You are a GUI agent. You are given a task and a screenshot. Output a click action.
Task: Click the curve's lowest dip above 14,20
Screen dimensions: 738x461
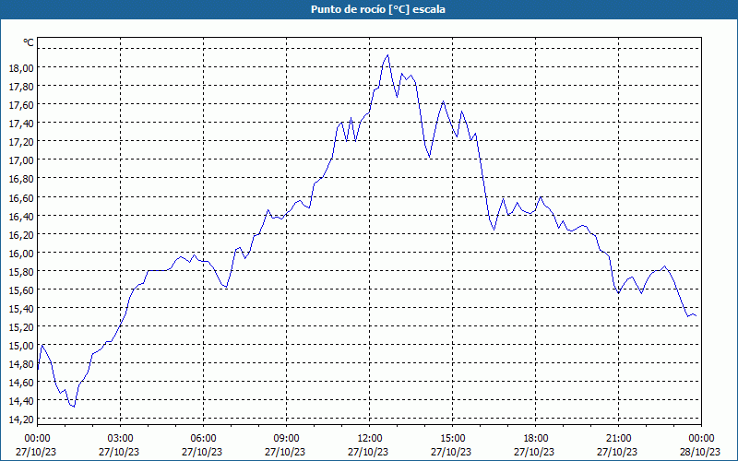[74, 407]
